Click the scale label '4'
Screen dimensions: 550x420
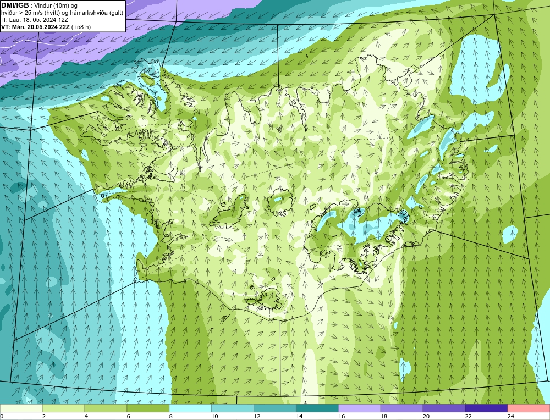pyautogui.click(x=86, y=416)
